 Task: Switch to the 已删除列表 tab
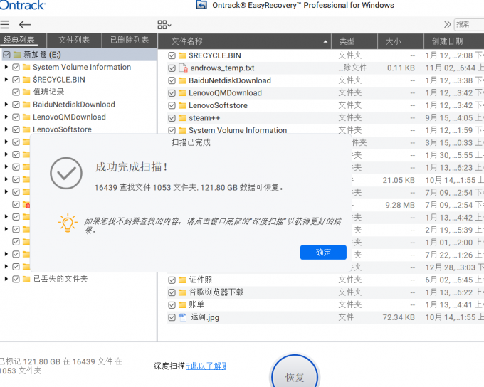[x=130, y=40]
